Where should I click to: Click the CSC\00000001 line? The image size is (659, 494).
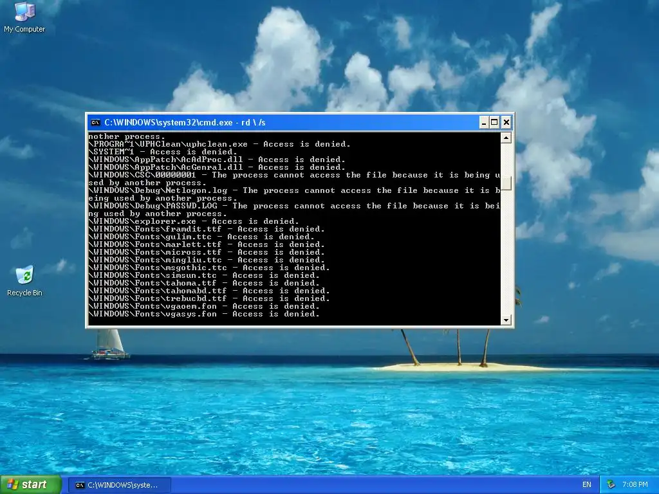[x=294, y=179]
